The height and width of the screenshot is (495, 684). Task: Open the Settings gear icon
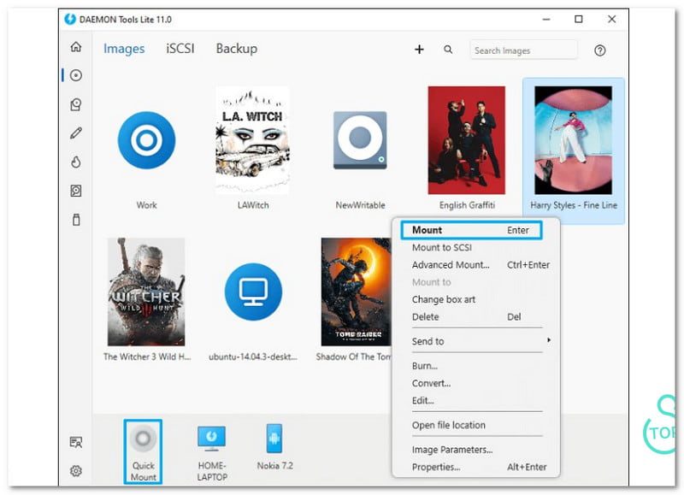pos(76,470)
